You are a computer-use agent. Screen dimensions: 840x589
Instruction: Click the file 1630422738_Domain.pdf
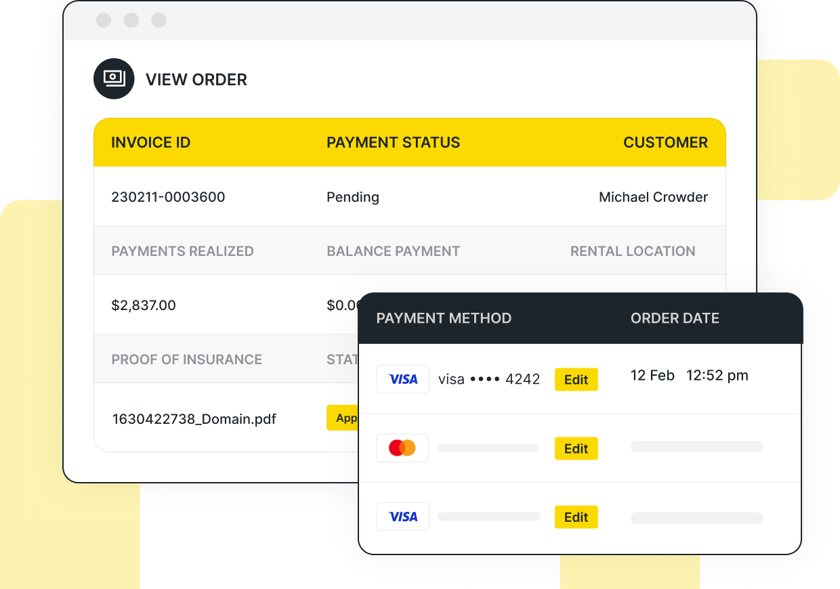point(194,419)
